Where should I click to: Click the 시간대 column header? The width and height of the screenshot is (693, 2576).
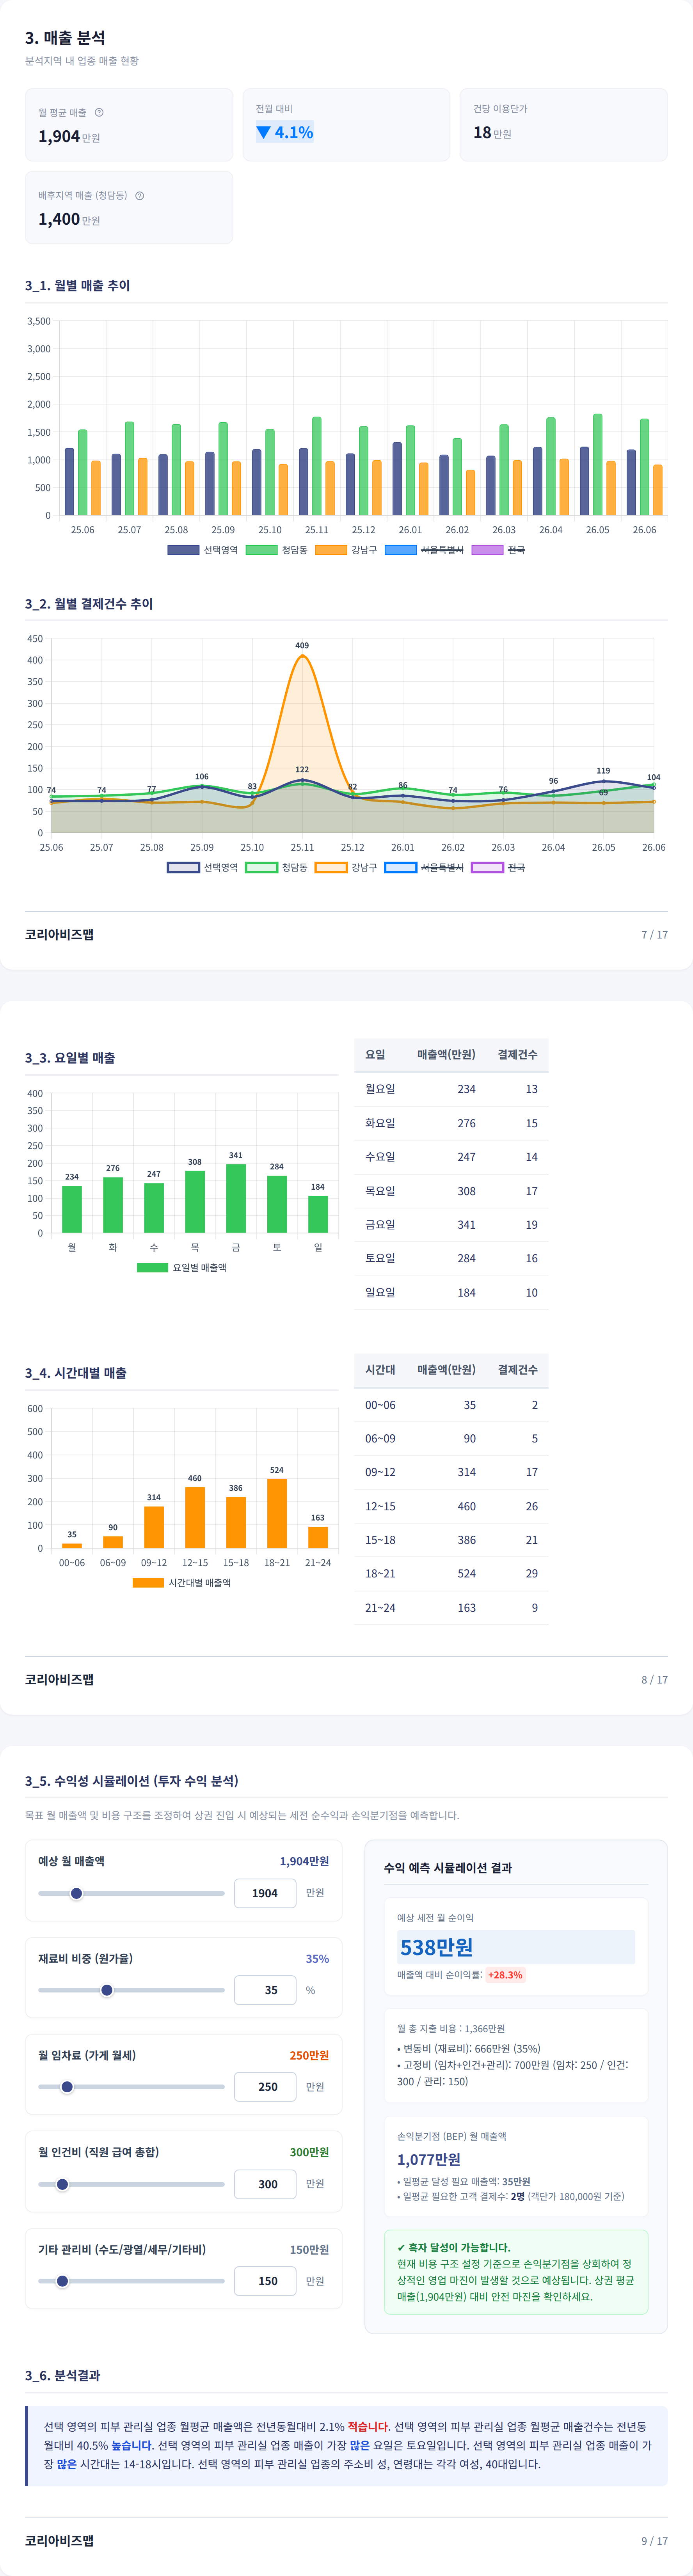point(380,1370)
